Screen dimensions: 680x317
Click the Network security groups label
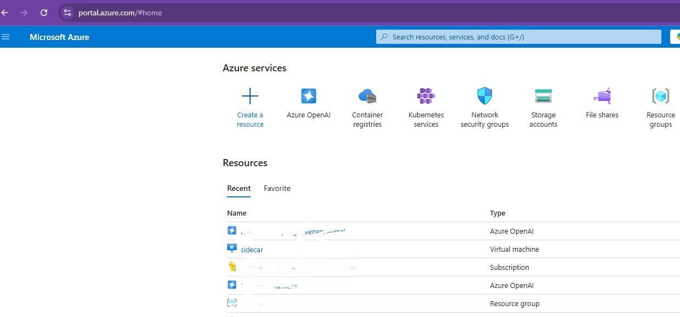485,120
